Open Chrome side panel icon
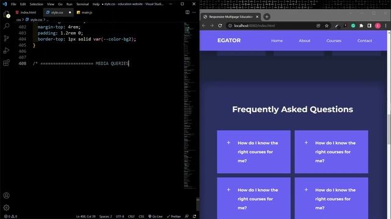The image size is (391, 219). point(369,26)
